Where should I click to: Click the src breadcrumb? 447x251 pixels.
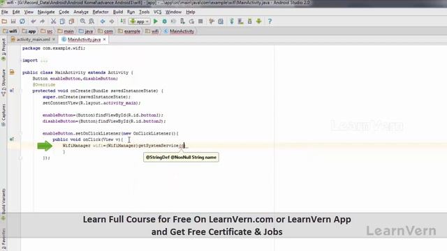coord(47,31)
